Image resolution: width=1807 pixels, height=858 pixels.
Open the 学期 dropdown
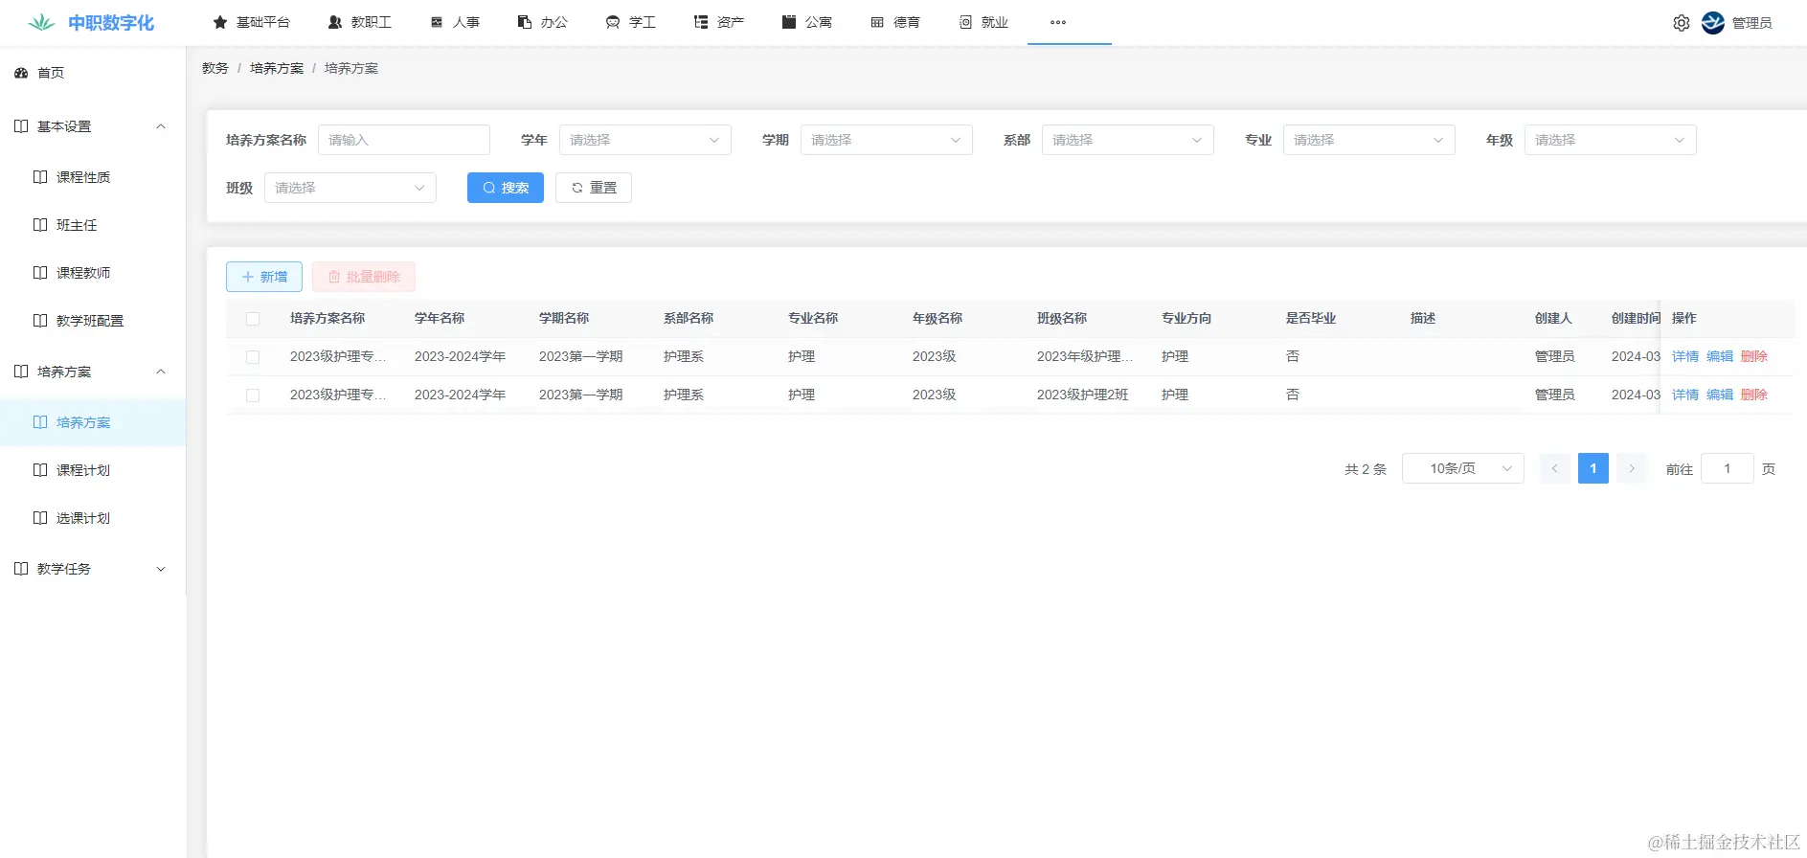(887, 140)
